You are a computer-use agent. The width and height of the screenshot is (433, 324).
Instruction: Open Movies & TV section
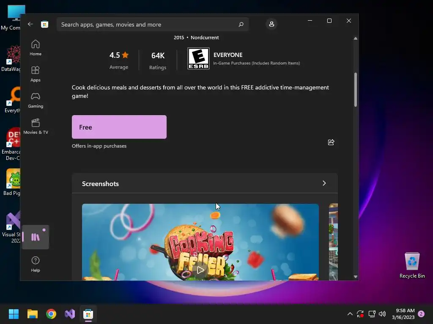(36, 127)
